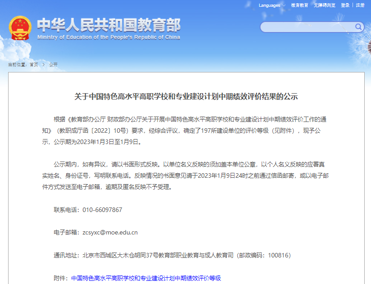Screen dimensions: 371x284
Task: Click the search magnifier icon
Action: click(358, 27)
